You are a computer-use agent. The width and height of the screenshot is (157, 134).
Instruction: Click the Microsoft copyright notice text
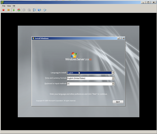click(x=56, y=101)
